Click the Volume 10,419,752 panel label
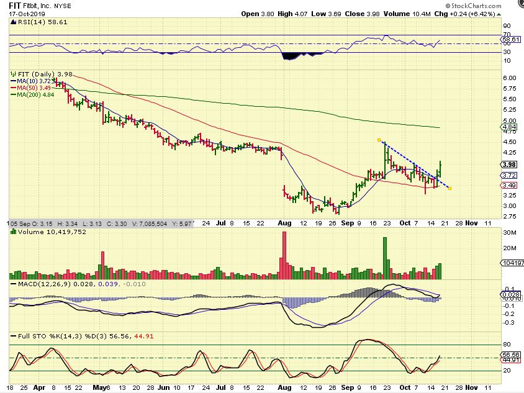524x393 pixels. pos(52,232)
